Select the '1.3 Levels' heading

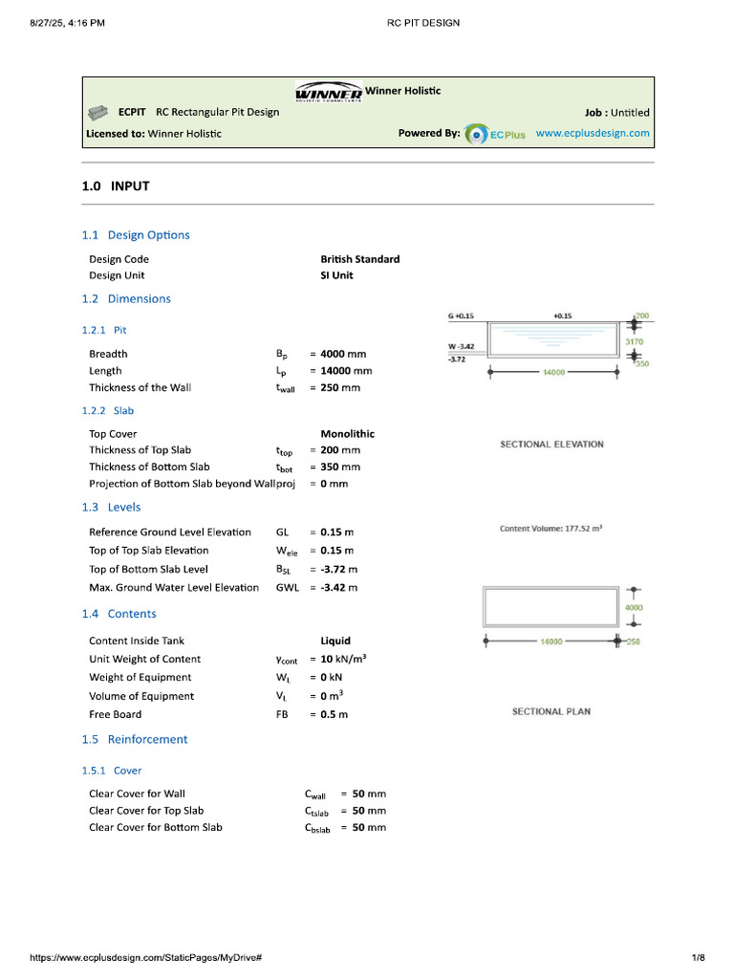(111, 507)
